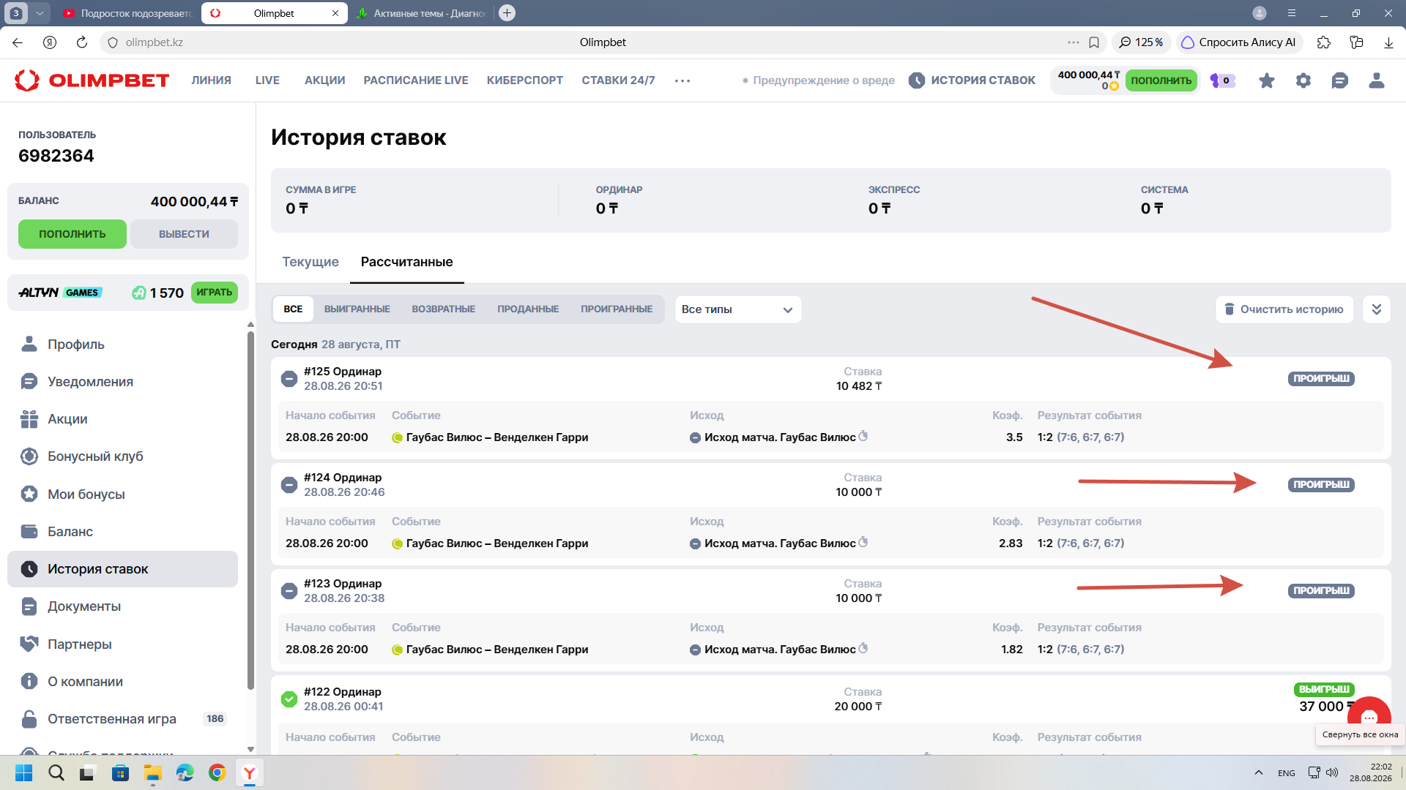The height and width of the screenshot is (790, 1406).
Task: Bookmark this page using the bookmark icon
Action: point(1094,42)
